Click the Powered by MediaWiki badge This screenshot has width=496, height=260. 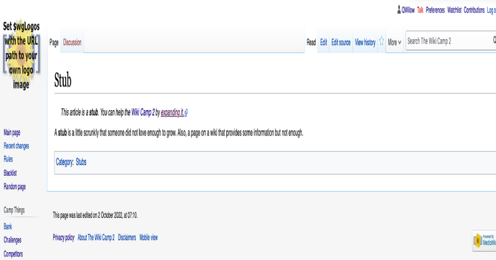[484, 240]
